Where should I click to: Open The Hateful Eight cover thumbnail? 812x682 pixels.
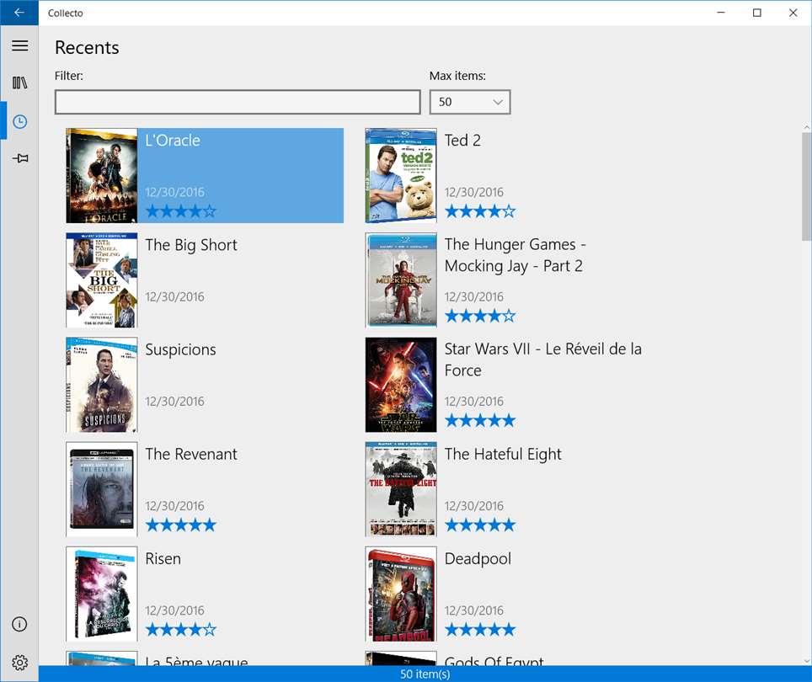tap(401, 489)
